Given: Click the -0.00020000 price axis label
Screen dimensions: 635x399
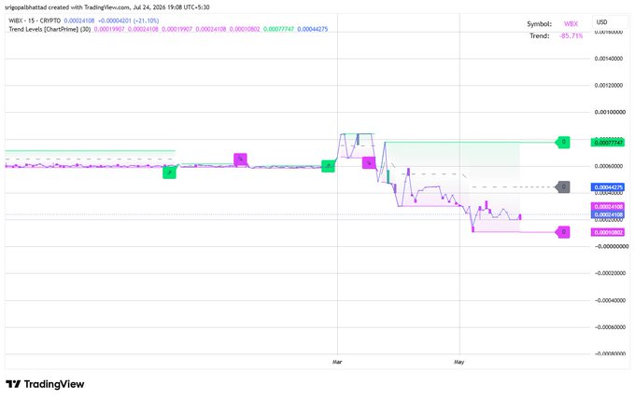Looking at the screenshot, I should tap(610, 273).
